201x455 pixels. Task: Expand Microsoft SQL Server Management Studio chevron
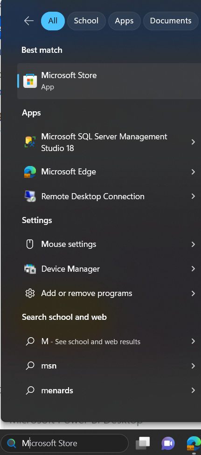click(x=193, y=142)
